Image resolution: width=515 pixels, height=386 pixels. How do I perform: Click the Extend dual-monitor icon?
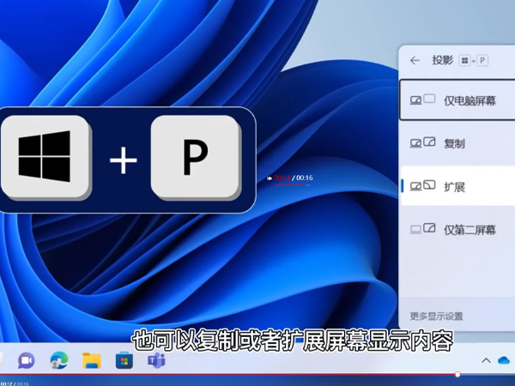[422, 185]
